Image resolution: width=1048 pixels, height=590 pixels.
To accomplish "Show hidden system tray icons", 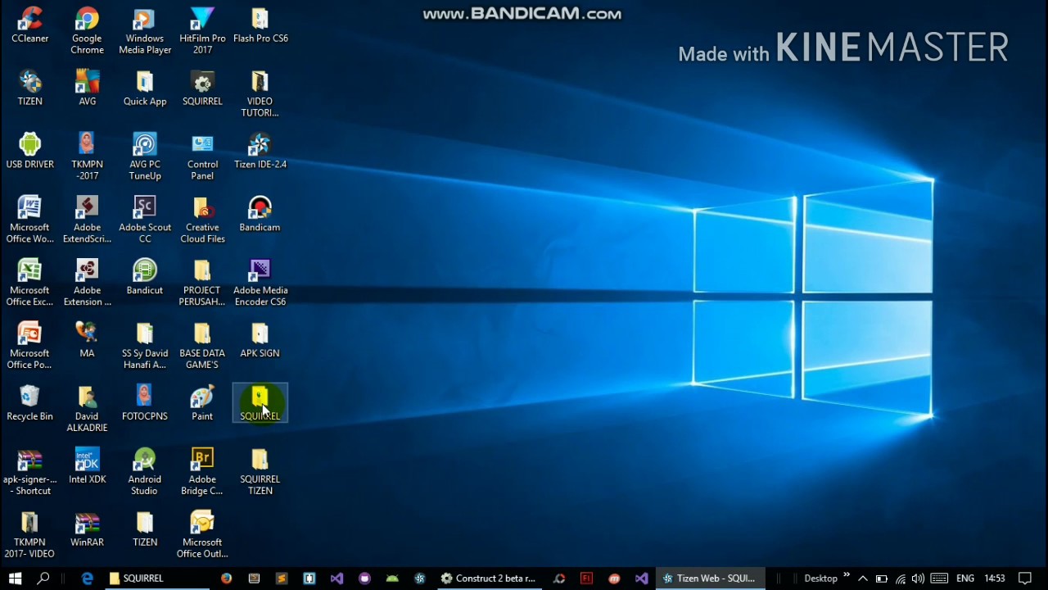I will pyautogui.click(x=863, y=579).
